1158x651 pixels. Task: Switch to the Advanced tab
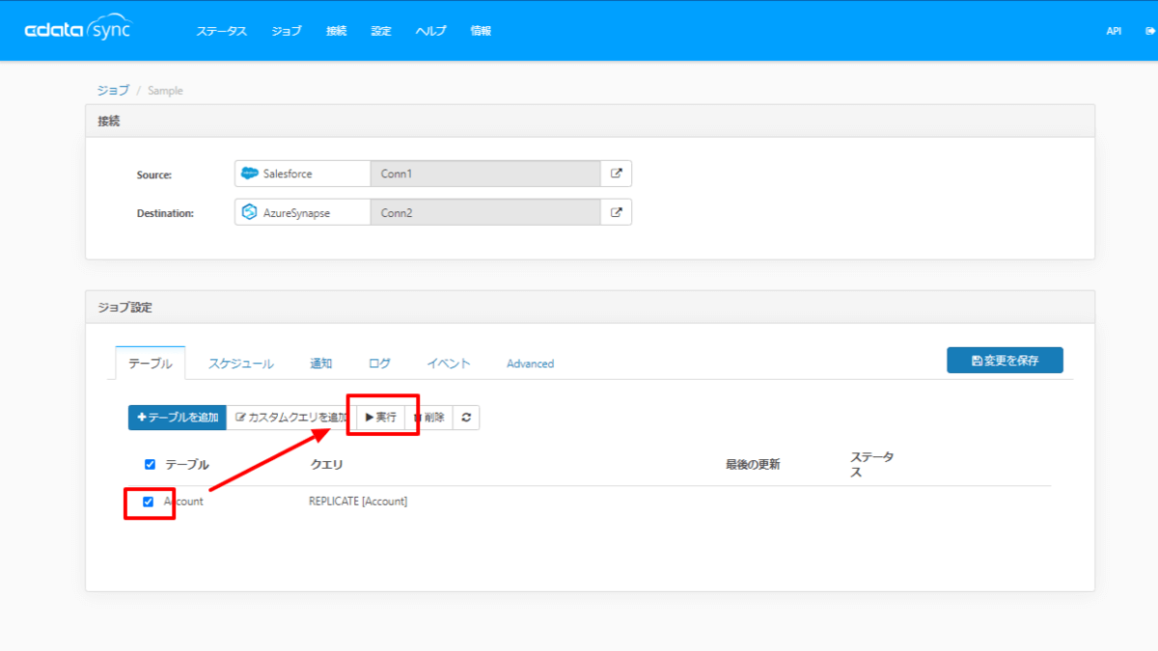pos(530,364)
